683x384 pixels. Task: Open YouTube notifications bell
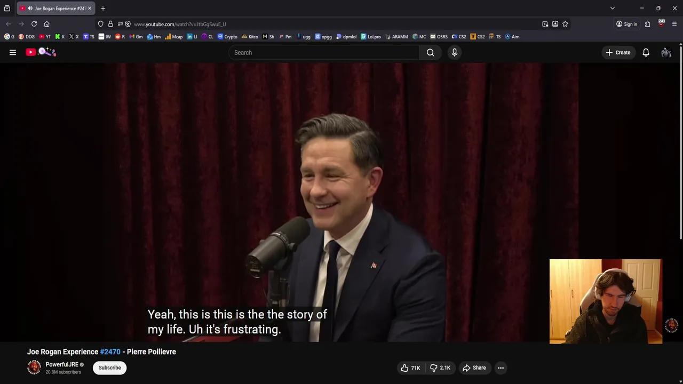(646, 52)
